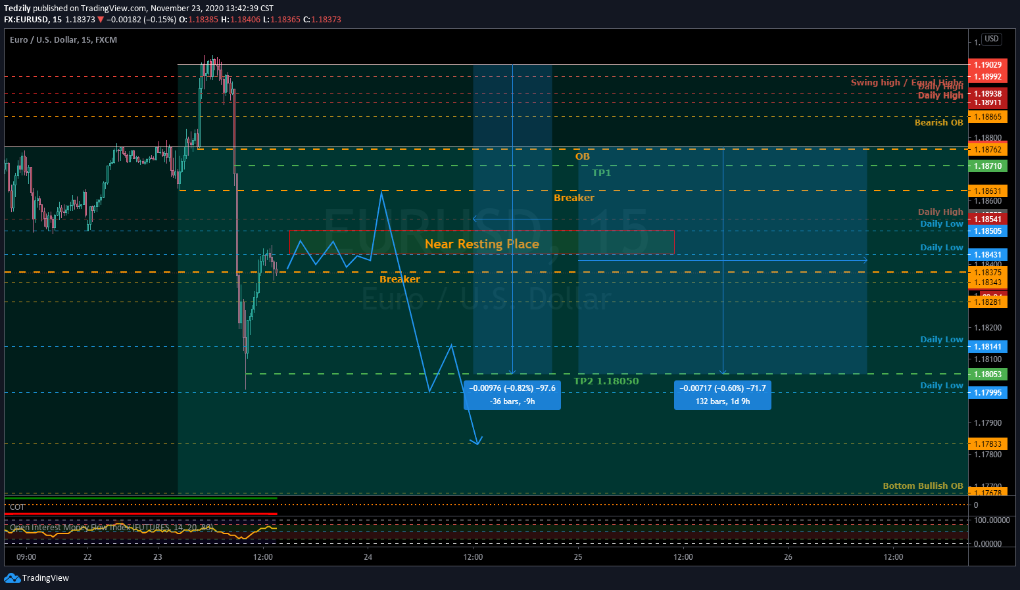
Task: Click the 1.18762 orange price label
Action: pyautogui.click(x=988, y=150)
